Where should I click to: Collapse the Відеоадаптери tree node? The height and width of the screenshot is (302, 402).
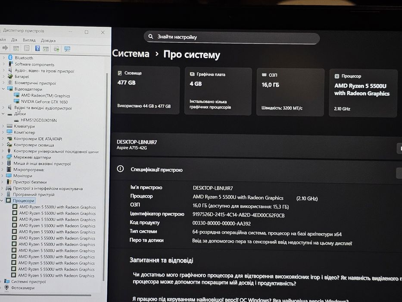3,89
